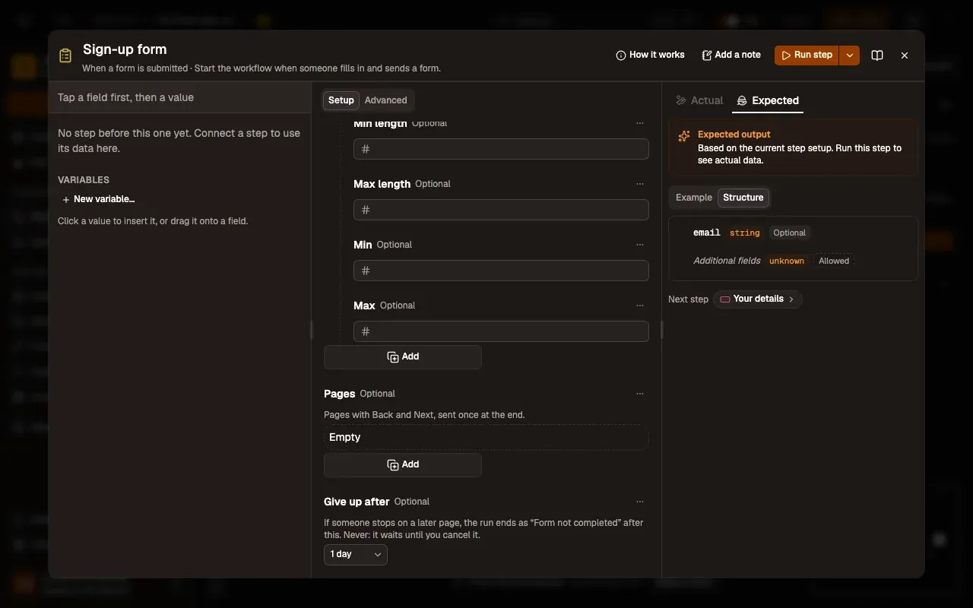Click the VARIABLES heading

pos(84,180)
